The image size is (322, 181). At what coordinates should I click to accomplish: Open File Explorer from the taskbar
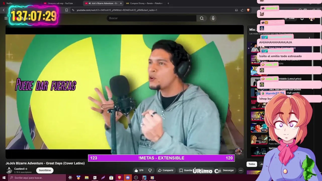click(x=87, y=178)
